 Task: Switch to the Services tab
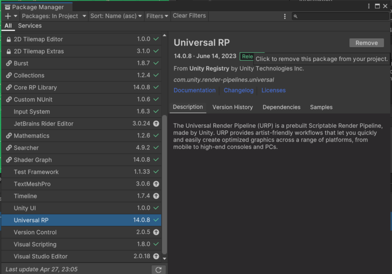30,26
